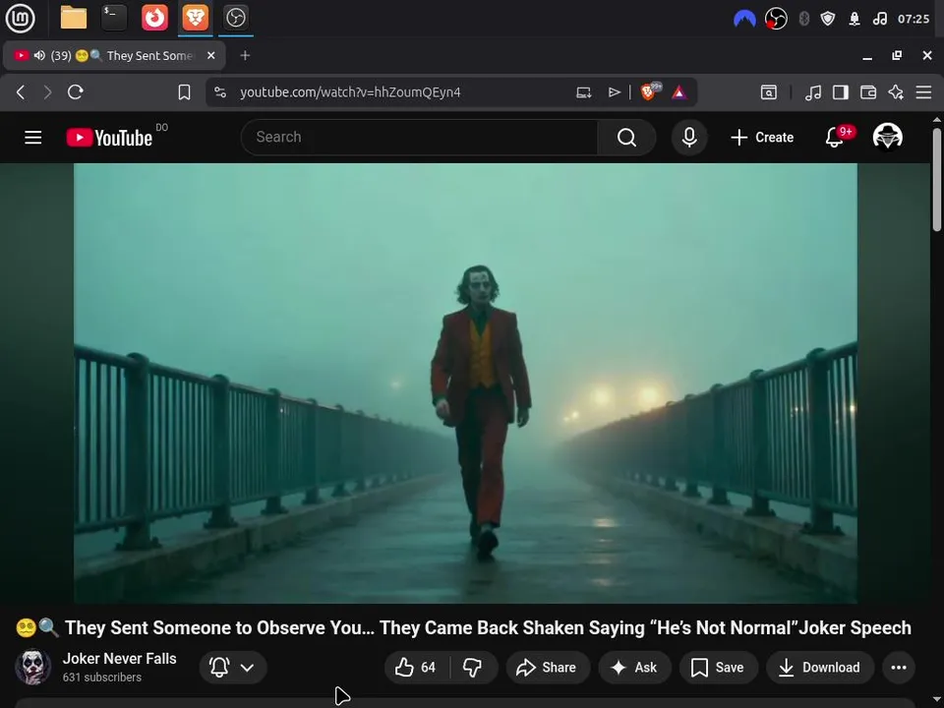Open the shield security tray icon
Viewport: 944px width, 708px height.
pos(828,19)
